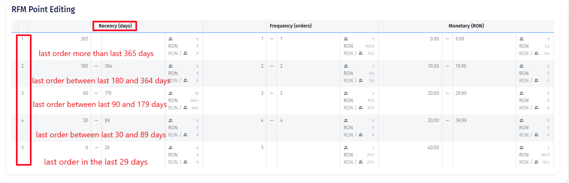
Task: Select the Frequency (orders) column header
Action: pyautogui.click(x=291, y=26)
